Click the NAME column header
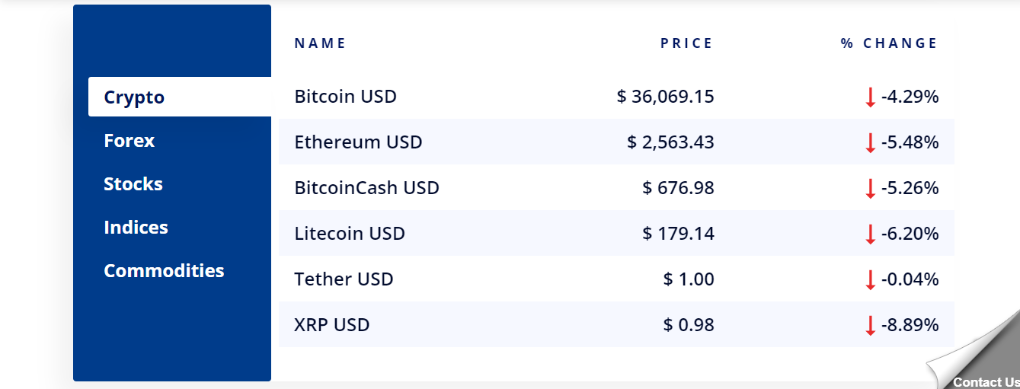This screenshot has width=1020, height=389. [320, 43]
